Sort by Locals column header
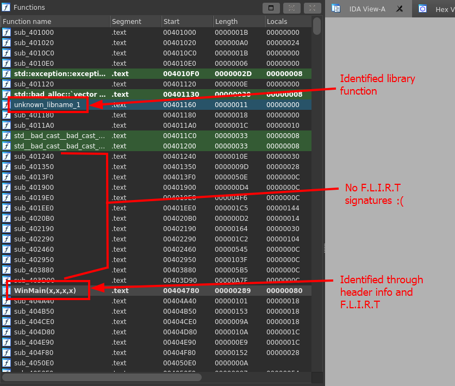 pyautogui.click(x=288, y=22)
